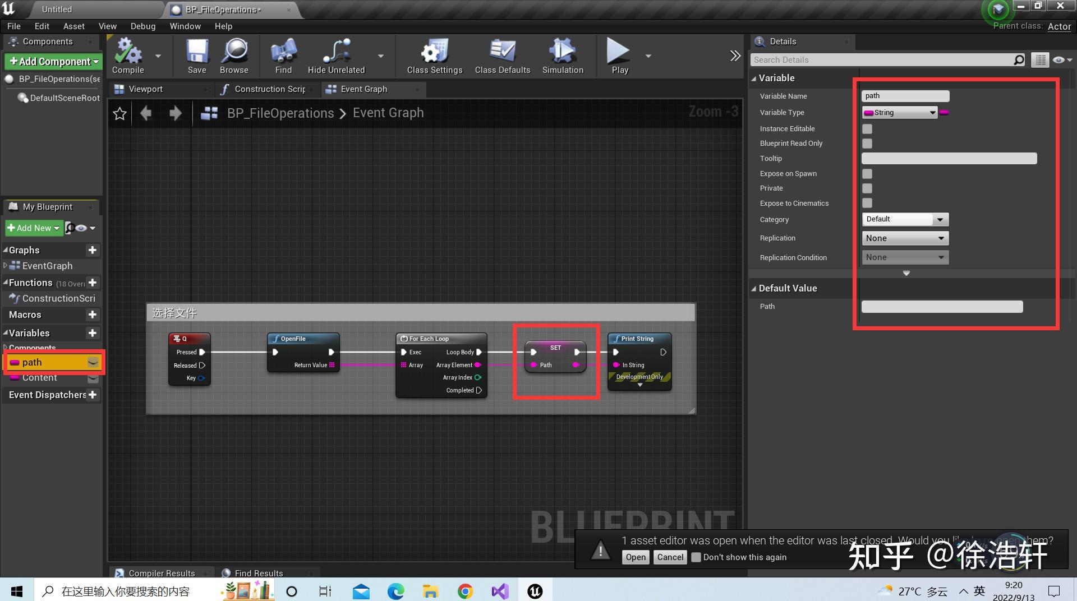1077x601 pixels.
Task: Click the magenta pin color swatch beside String
Action: [x=945, y=112]
